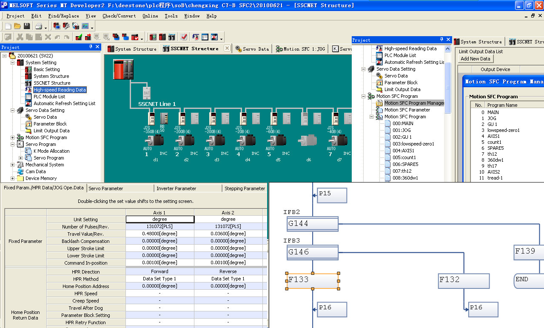544x328 pixels.
Task: Click the Motion CPU module graphic in SSCNET diagram
Action: pos(123,70)
